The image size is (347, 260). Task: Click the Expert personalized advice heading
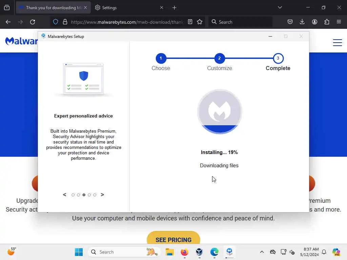point(83,116)
